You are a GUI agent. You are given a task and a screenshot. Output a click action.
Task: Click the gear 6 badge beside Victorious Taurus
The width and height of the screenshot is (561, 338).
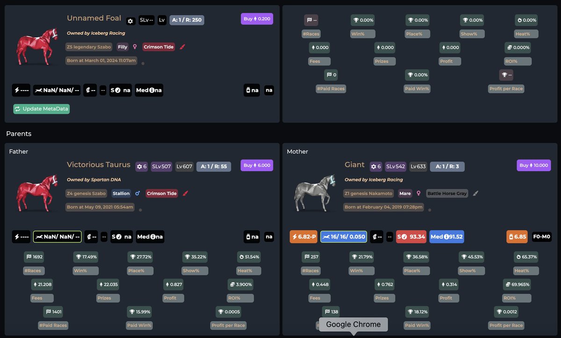(142, 167)
